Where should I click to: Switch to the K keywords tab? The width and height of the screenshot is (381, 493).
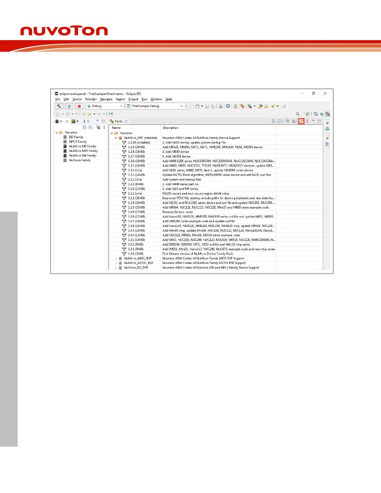(86, 121)
